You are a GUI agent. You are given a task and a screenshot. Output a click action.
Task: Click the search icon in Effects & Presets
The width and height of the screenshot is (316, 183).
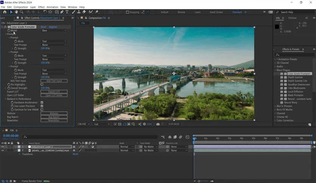(x=277, y=55)
